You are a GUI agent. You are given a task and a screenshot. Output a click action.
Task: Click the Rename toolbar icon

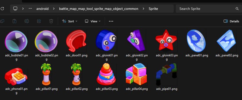pos(27,21)
